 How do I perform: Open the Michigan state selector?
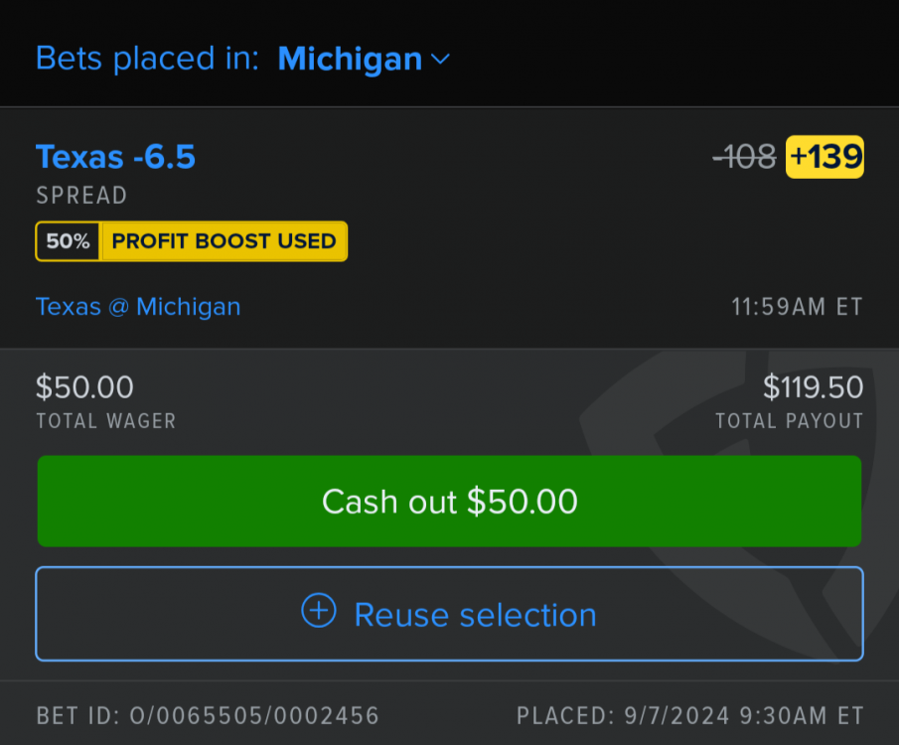[x=351, y=60]
